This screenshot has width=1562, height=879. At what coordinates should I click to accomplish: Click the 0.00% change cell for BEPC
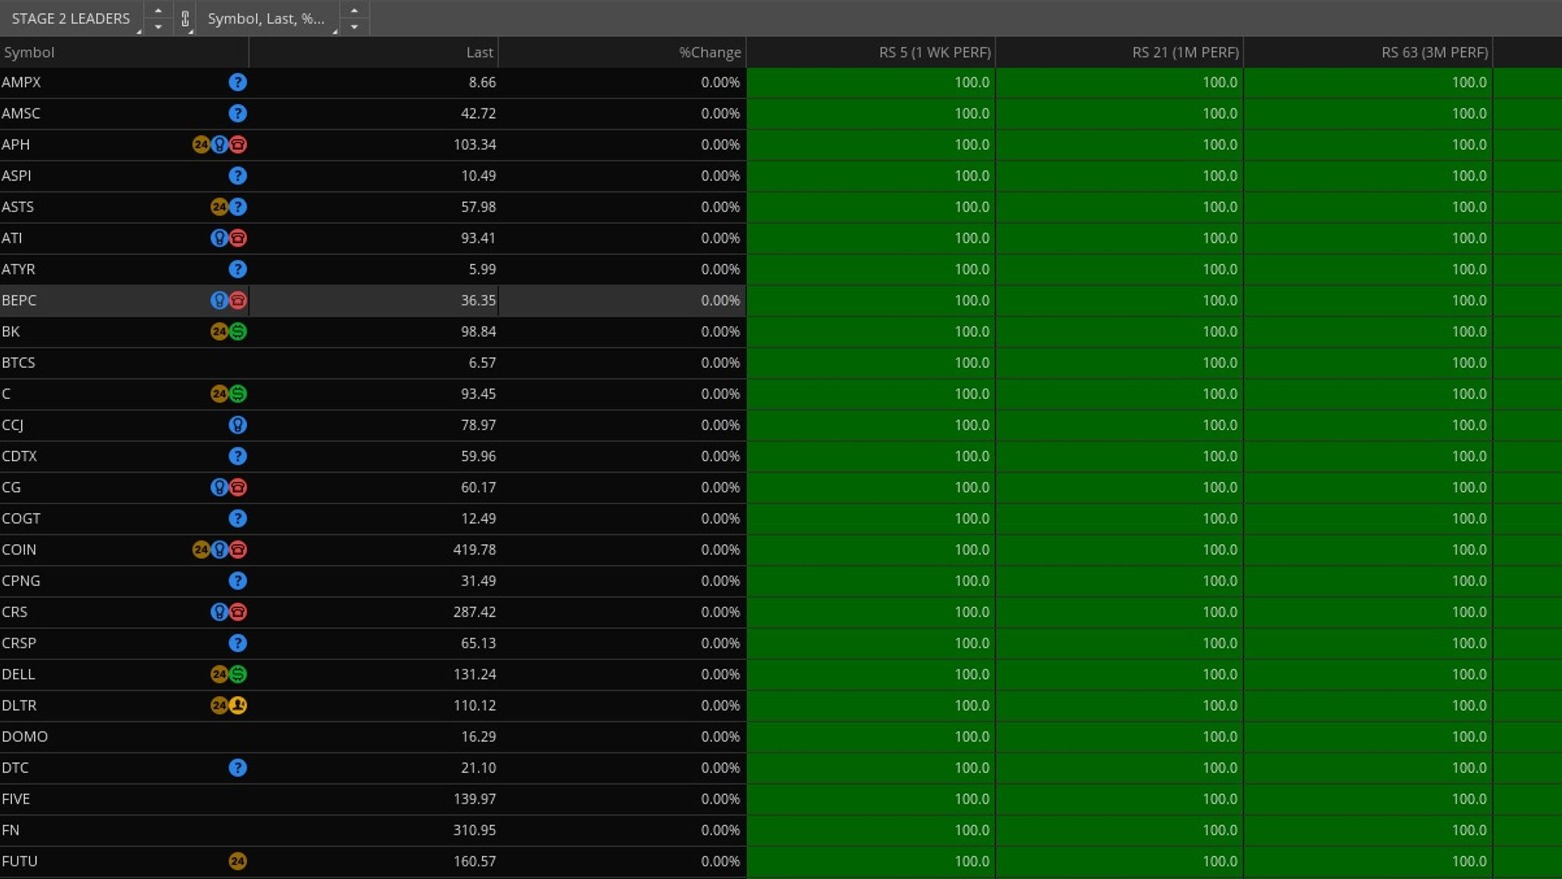coord(623,300)
